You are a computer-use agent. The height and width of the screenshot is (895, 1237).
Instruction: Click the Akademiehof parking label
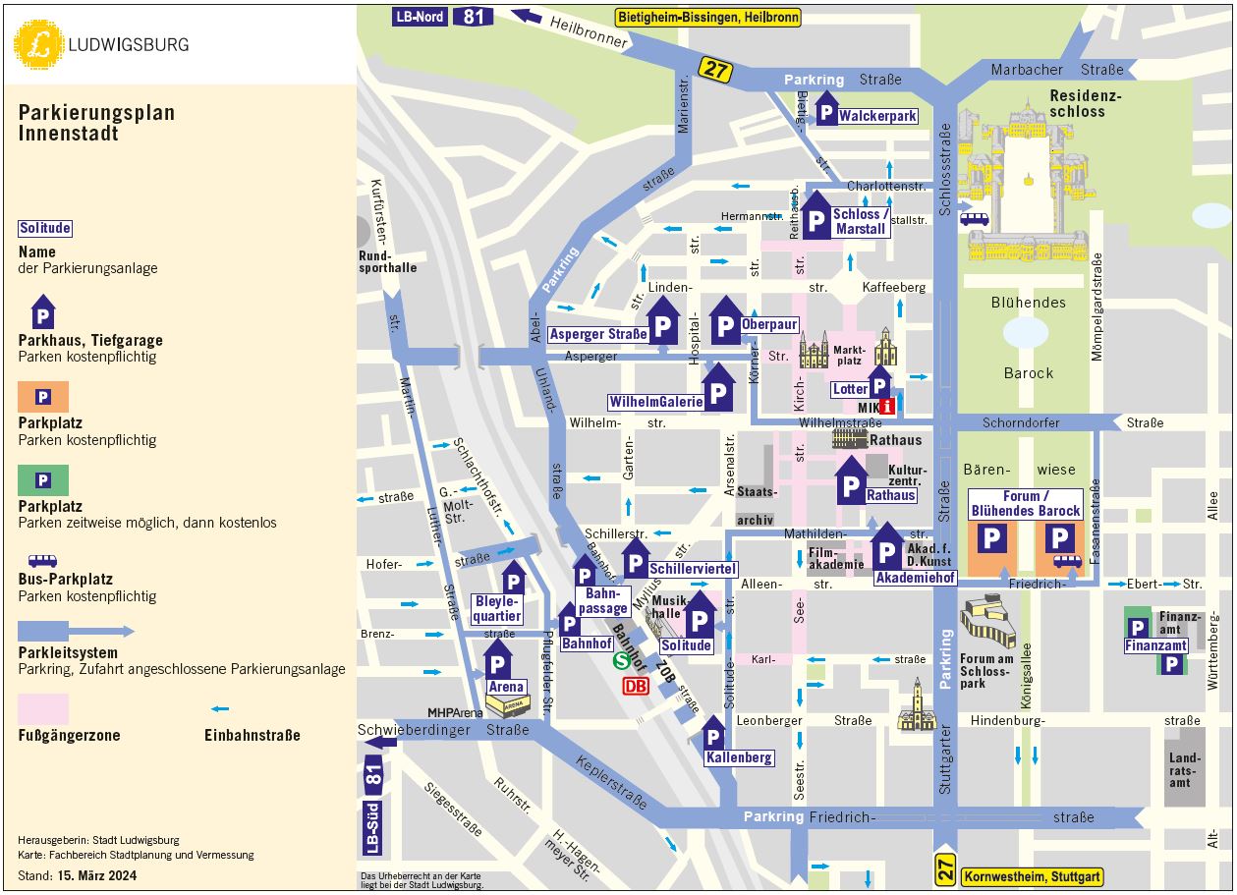(x=915, y=578)
